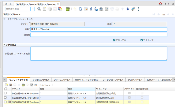Select the 受注伝票(標準入力) row checkbox
Image resolution: width=175 pixels, height=107 pixels.
coord(5,98)
